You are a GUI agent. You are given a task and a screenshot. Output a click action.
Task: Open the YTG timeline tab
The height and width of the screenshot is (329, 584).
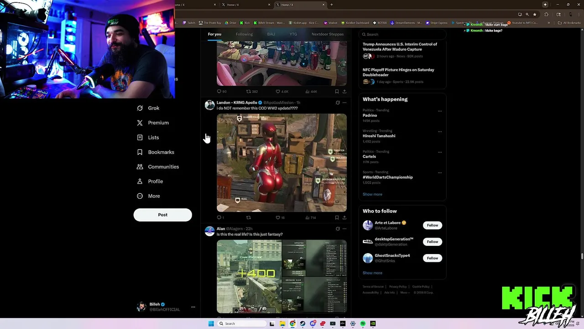click(293, 34)
